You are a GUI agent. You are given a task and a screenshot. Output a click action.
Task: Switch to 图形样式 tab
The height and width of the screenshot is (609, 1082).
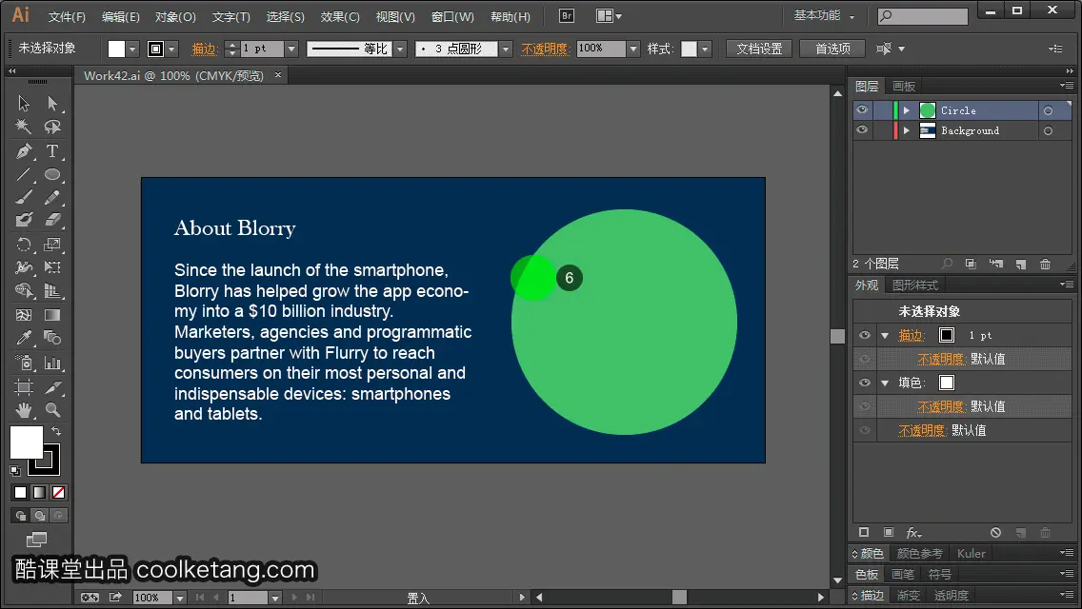tap(915, 285)
